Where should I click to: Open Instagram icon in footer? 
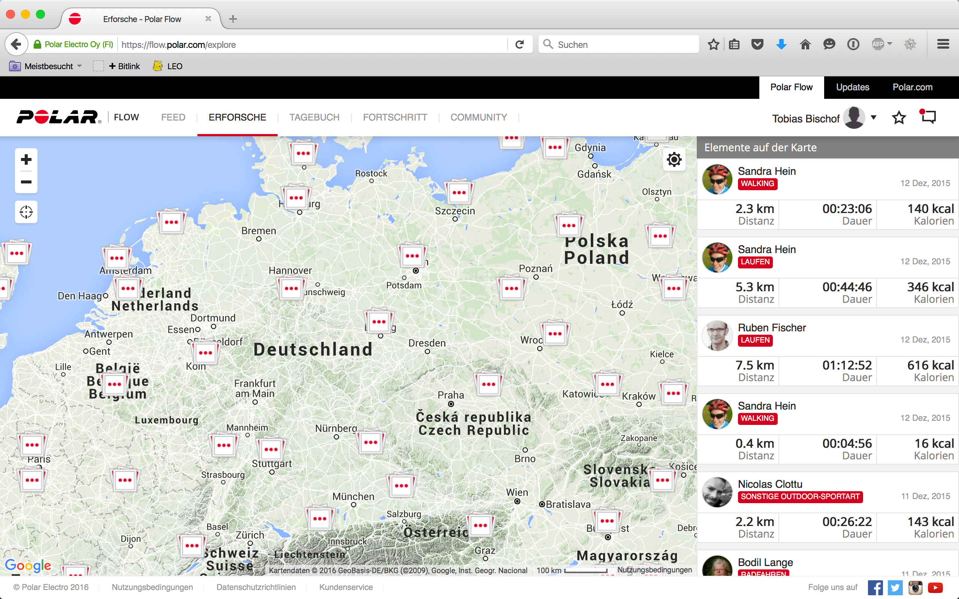[x=915, y=587]
